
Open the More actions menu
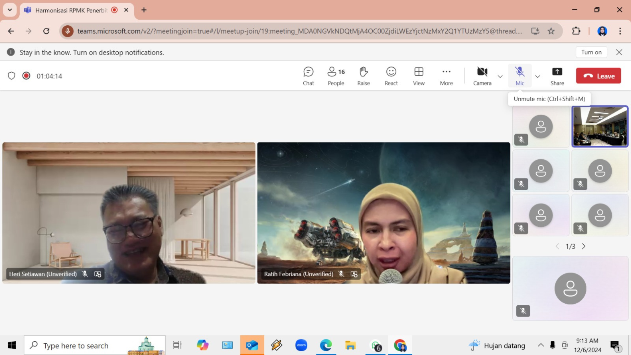pos(446,76)
